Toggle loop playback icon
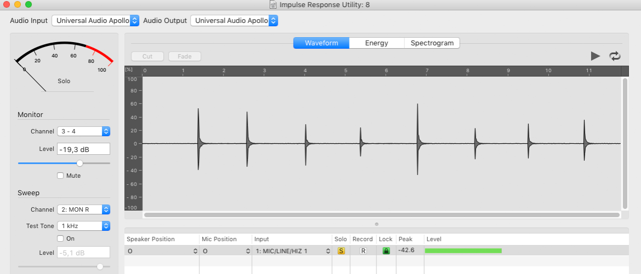Viewport: 641px width, 274px height. pyautogui.click(x=615, y=56)
